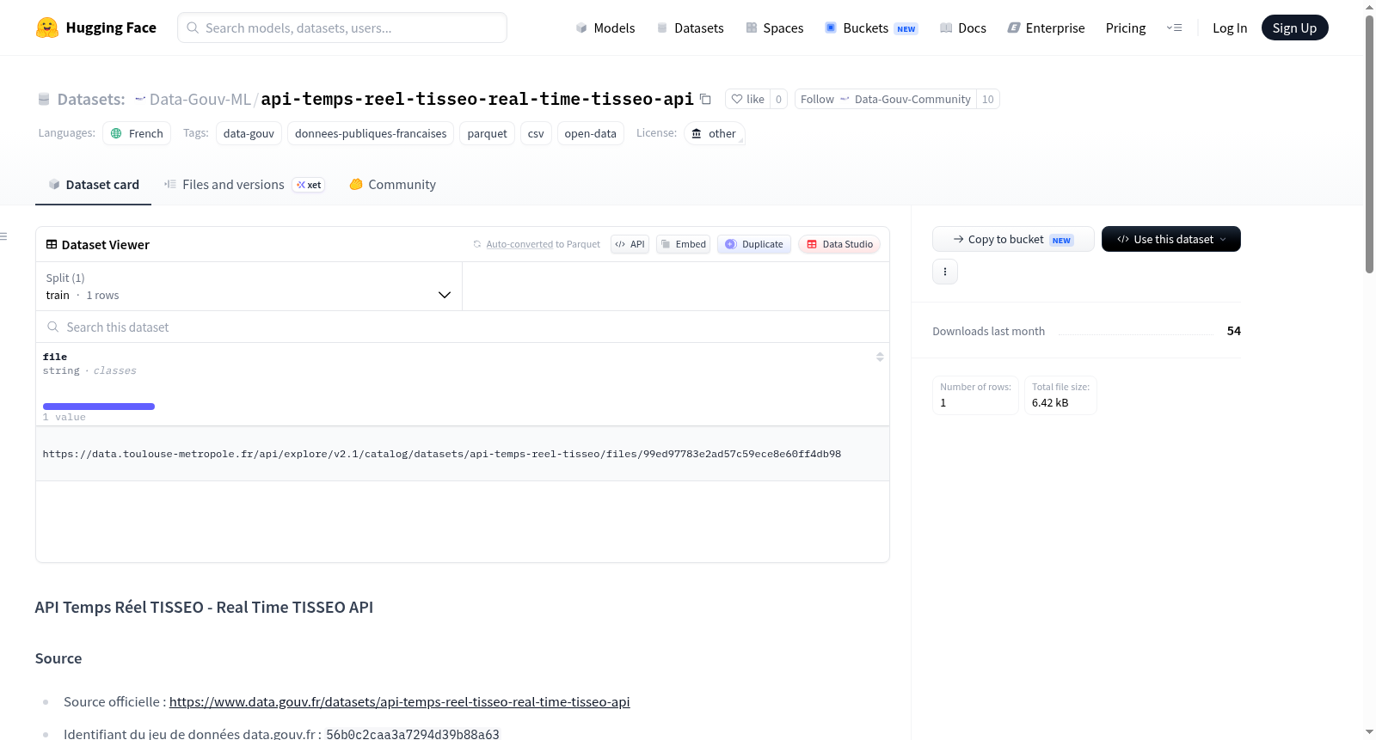1376x740 pixels.
Task: Select the parquet tag
Action: tap(487, 133)
